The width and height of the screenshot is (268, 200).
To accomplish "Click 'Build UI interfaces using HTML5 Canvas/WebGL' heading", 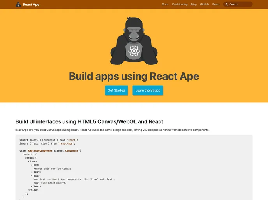I will 89,121.
